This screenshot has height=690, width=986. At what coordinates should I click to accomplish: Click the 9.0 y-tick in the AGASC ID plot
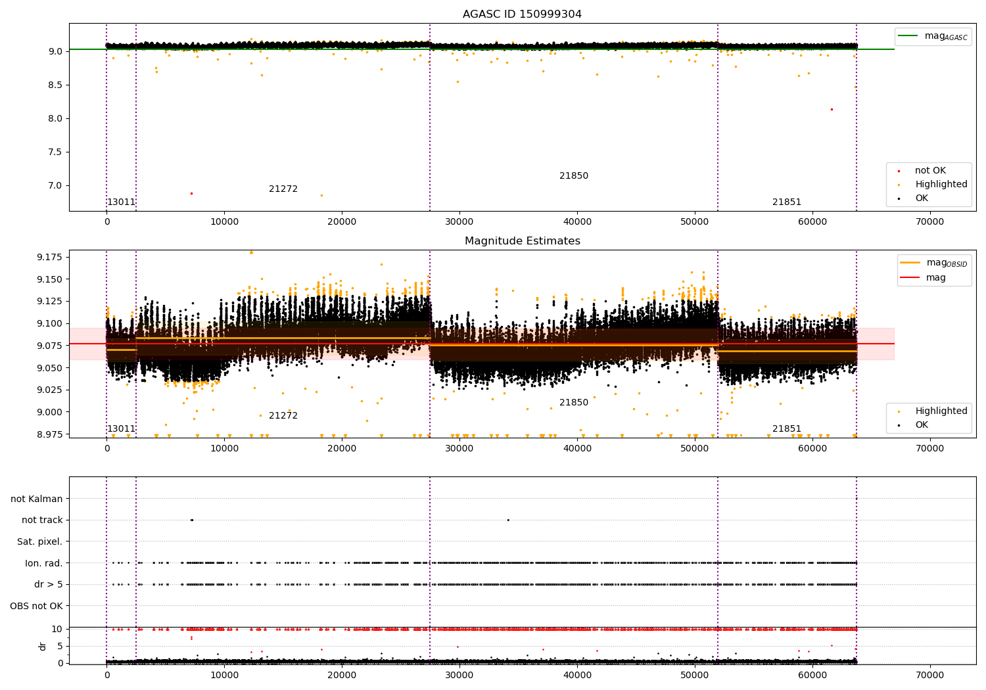[x=56, y=51]
